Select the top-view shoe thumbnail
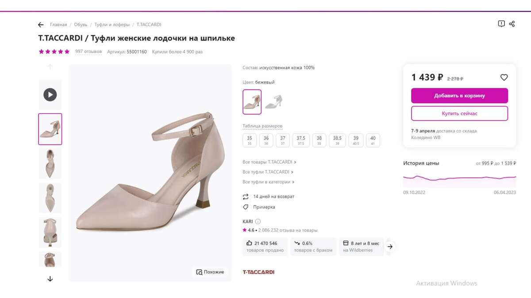 (50, 198)
